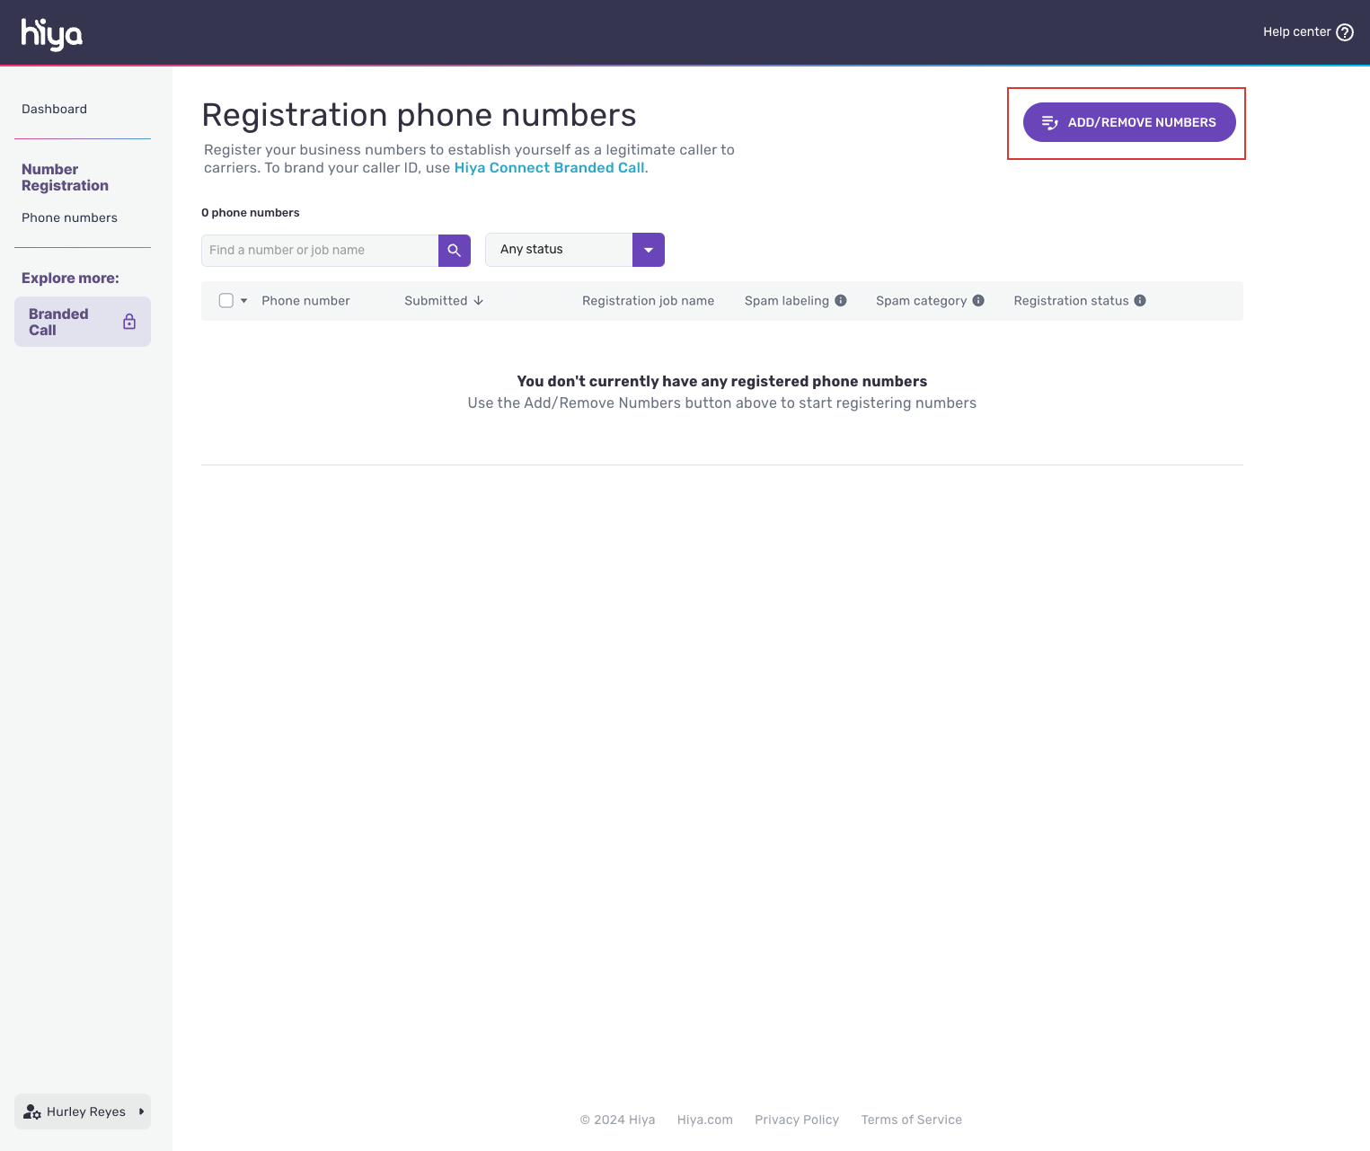The width and height of the screenshot is (1370, 1151).
Task: Click the user account icon beside Hurley Reyes
Action: tap(33, 1111)
